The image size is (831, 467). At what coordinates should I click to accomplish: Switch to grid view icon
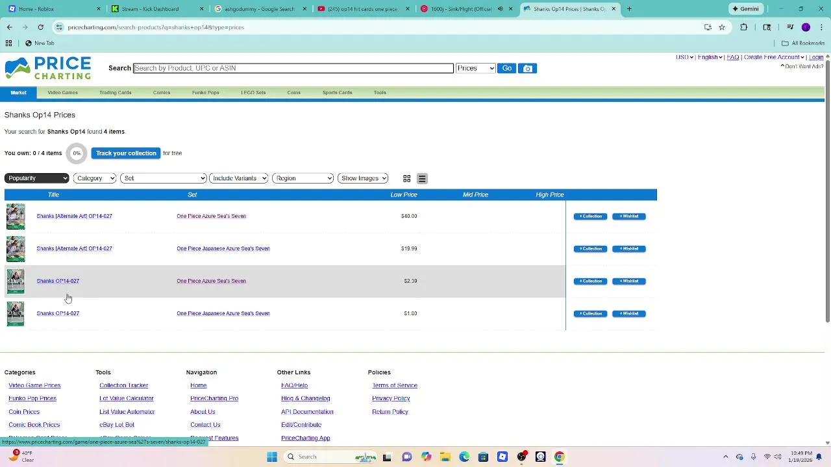click(406, 178)
